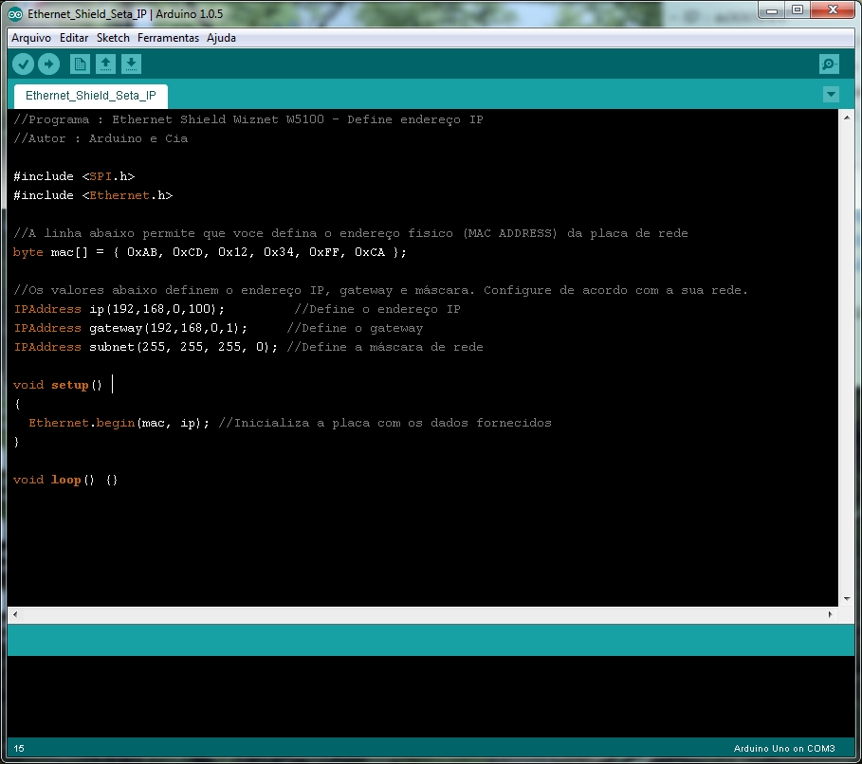
Task: Click the MAC ADDRESS comment line
Action: tap(351, 233)
